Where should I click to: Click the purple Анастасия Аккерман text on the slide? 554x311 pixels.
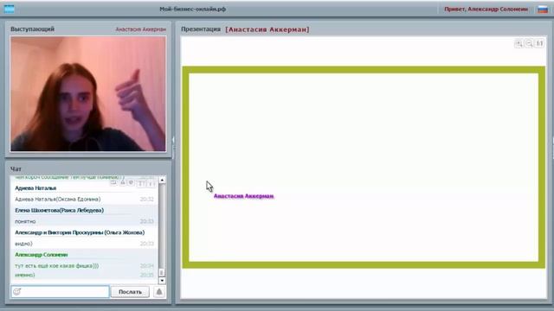coord(243,196)
